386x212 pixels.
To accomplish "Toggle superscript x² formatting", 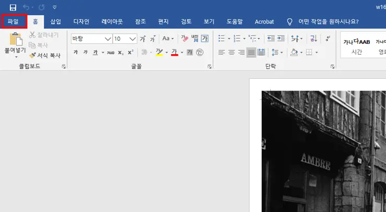I will pos(130,53).
